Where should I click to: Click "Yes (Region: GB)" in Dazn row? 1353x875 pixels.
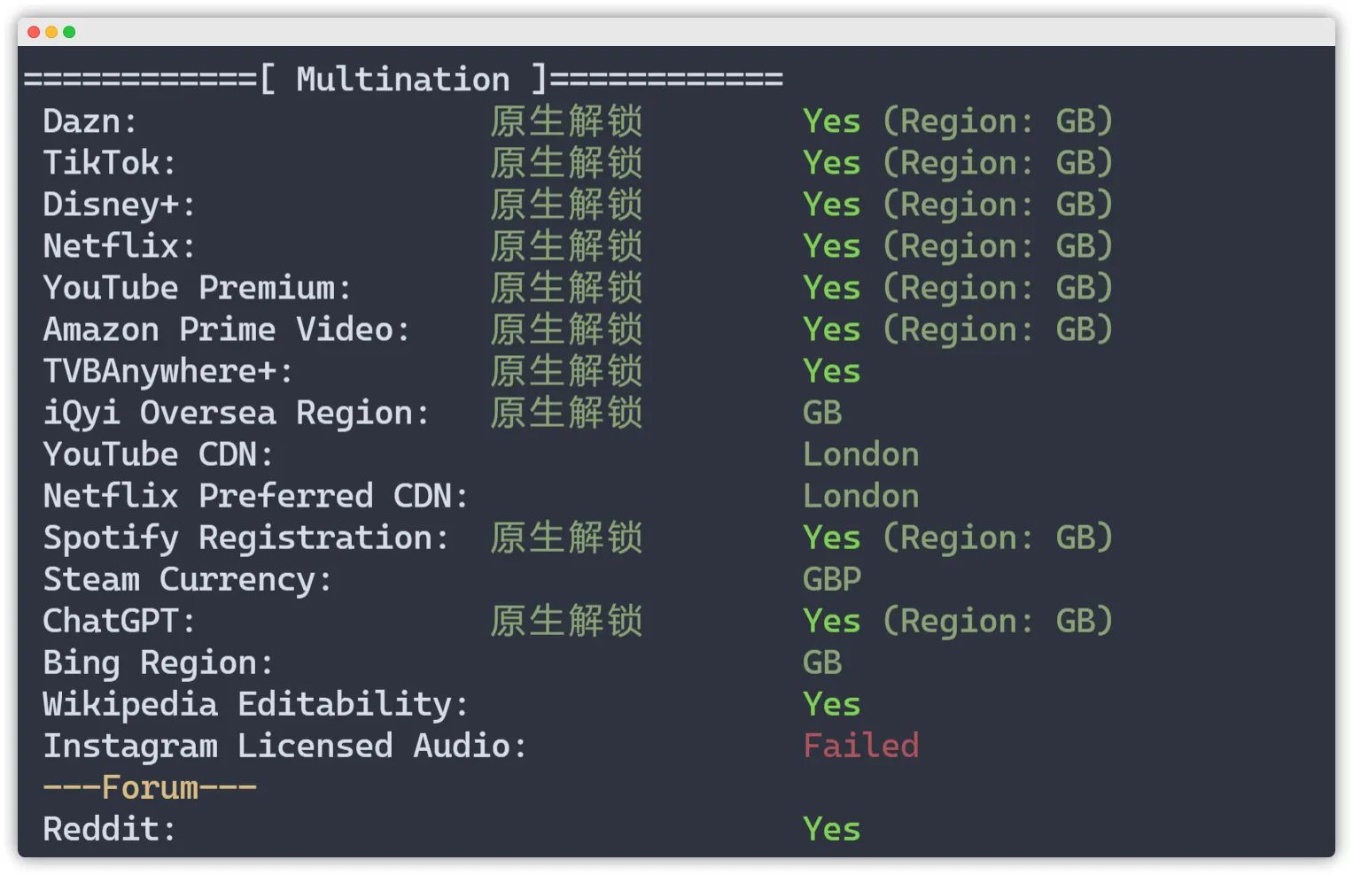(x=958, y=120)
